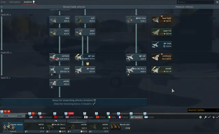Image resolution: width=219 pixels, height=134 pixels.
Task: Switch to the France nation
Action: [123, 117]
